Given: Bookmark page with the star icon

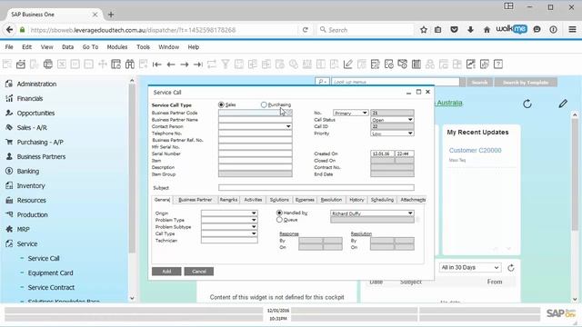Looking at the screenshot, I should coord(424,30).
